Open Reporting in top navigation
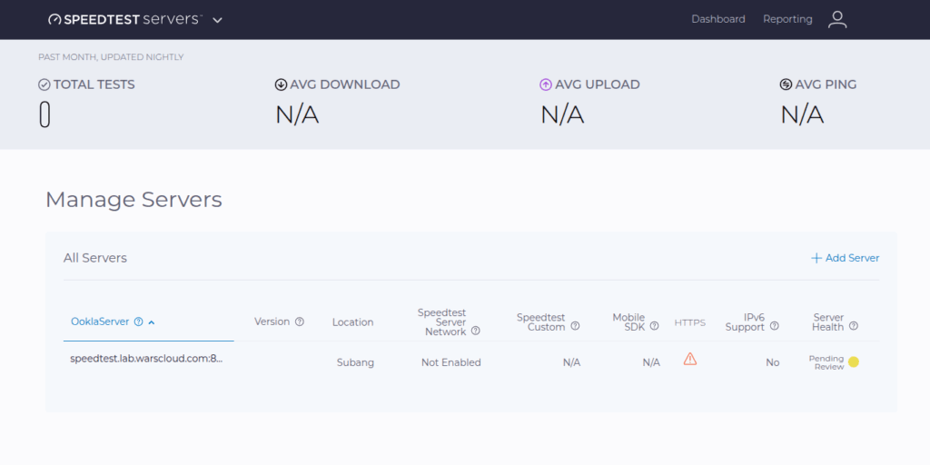The height and width of the screenshot is (465, 930). click(x=787, y=20)
